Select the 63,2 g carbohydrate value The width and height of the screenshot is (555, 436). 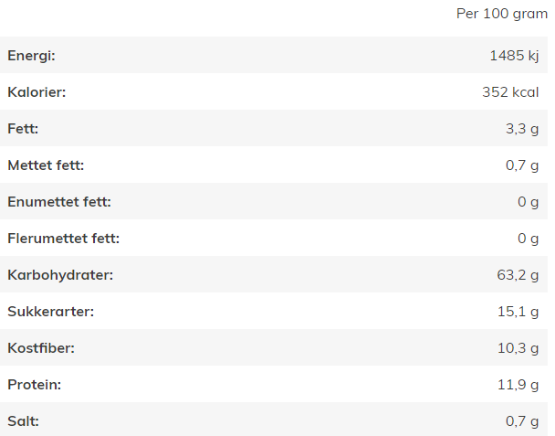click(x=518, y=275)
